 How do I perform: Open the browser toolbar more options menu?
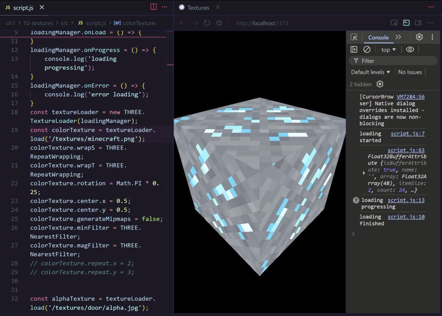click(x=431, y=23)
